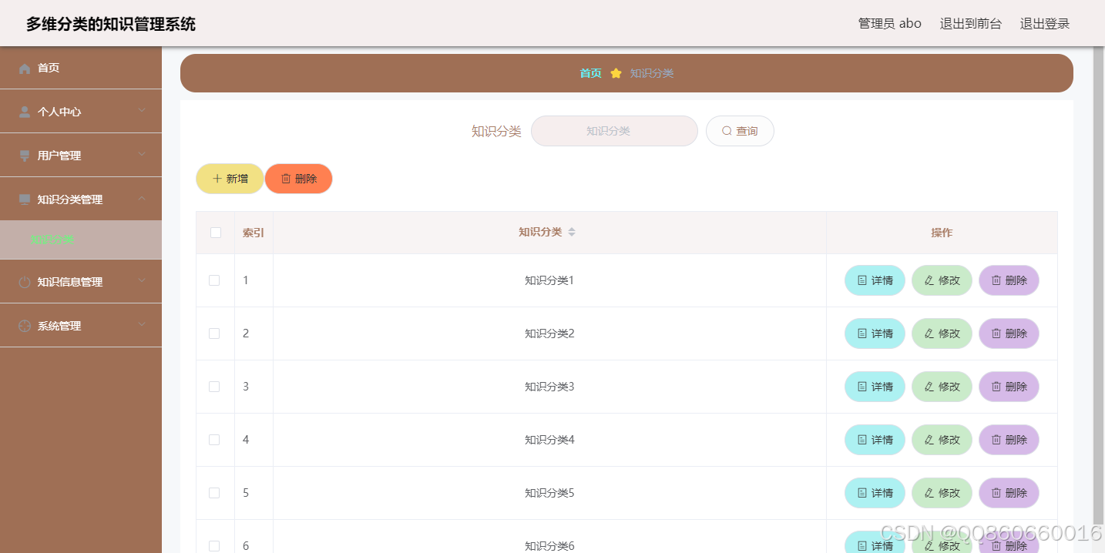
Task: Delete the 知识分类1 row
Action: point(1009,280)
